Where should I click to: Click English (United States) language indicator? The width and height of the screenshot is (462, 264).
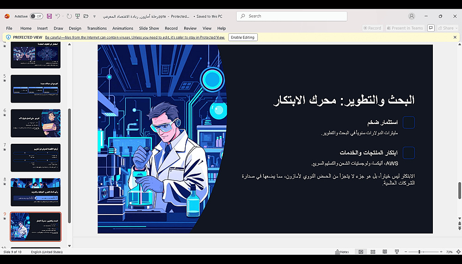click(47, 252)
